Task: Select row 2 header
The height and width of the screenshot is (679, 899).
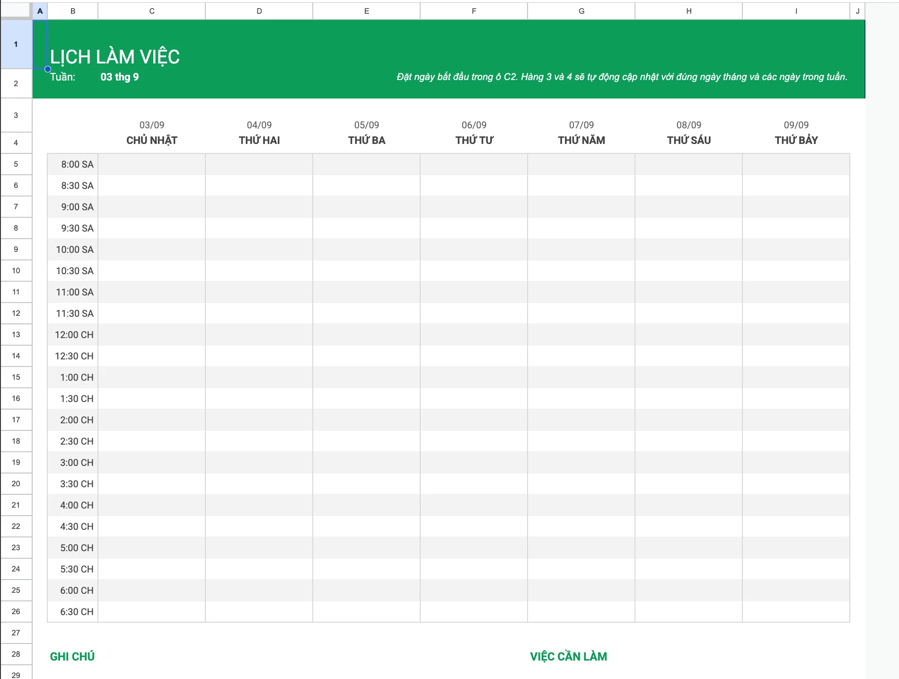Action: [x=16, y=83]
